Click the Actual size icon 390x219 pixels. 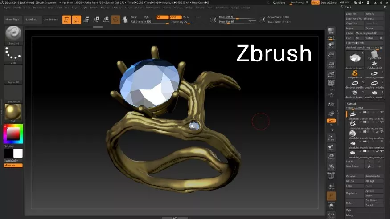[331, 65]
